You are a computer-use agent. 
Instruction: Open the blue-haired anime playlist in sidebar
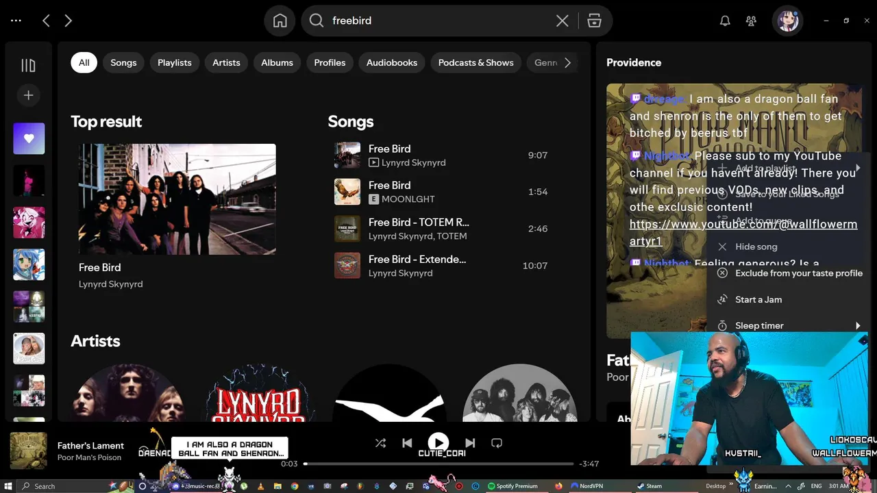tap(29, 264)
